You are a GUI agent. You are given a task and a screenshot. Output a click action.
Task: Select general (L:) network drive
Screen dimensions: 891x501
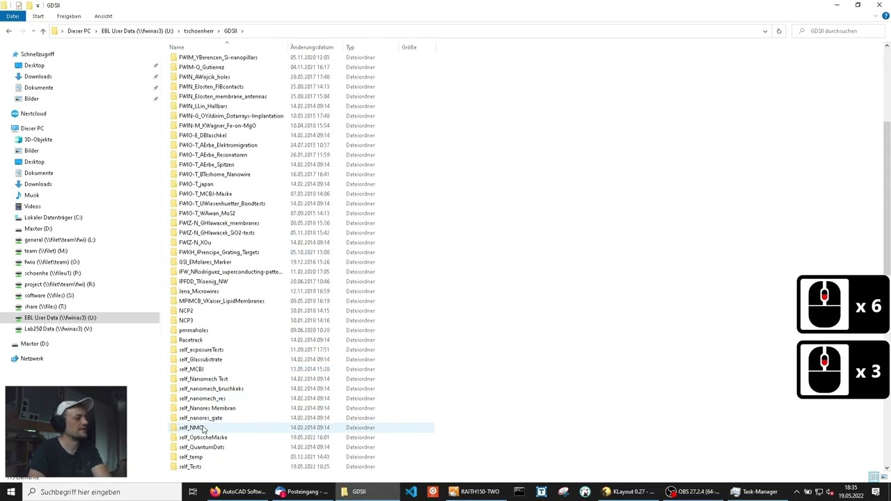[x=60, y=239]
